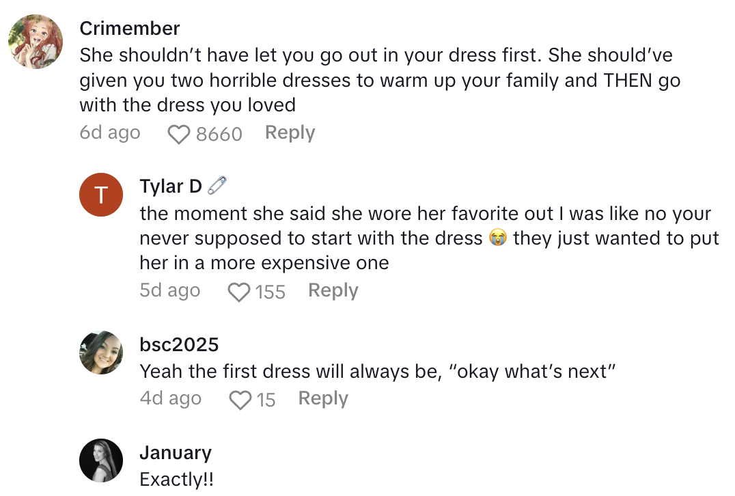Screen dimensions: 735x496
Task: Click the 8660 likes count
Action: (219, 134)
